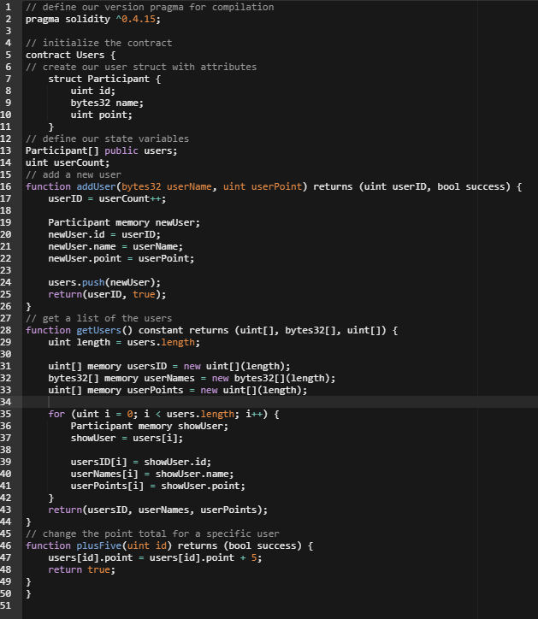Image resolution: width=538 pixels, height=619 pixels.
Task: Click line number 26 in the gutter
Action: [6, 306]
